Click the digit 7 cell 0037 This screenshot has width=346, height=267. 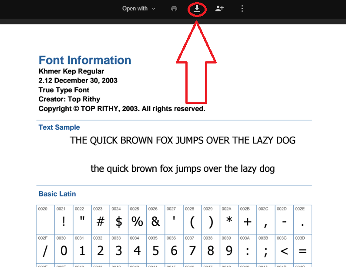192,249
